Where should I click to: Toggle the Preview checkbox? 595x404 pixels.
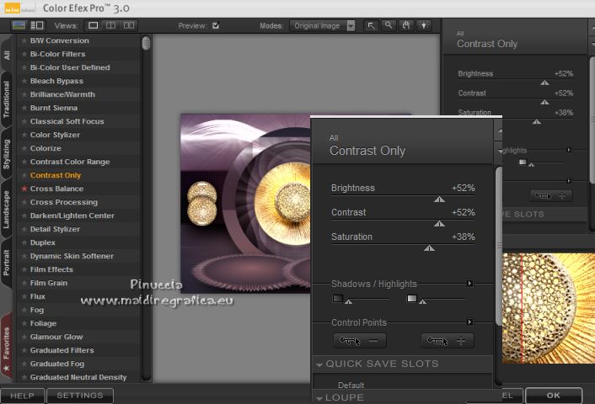[x=216, y=25]
